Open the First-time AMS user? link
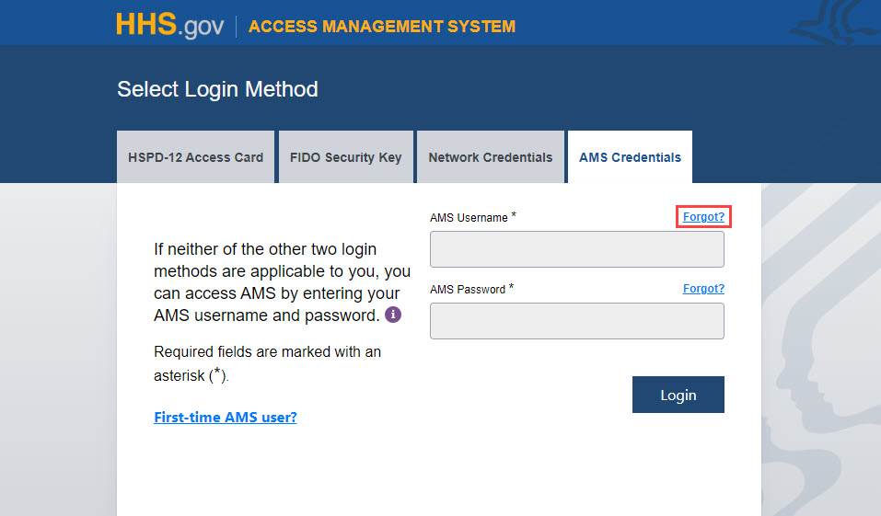 click(x=226, y=418)
